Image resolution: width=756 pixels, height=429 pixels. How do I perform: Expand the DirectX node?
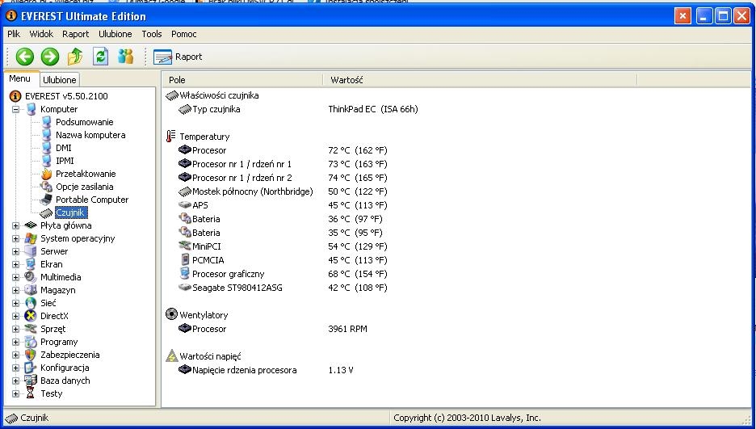coord(15,317)
